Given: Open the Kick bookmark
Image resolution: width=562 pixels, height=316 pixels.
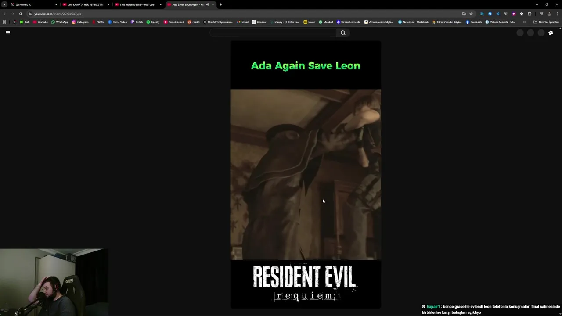Looking at the screenshot, I should 25,22.
